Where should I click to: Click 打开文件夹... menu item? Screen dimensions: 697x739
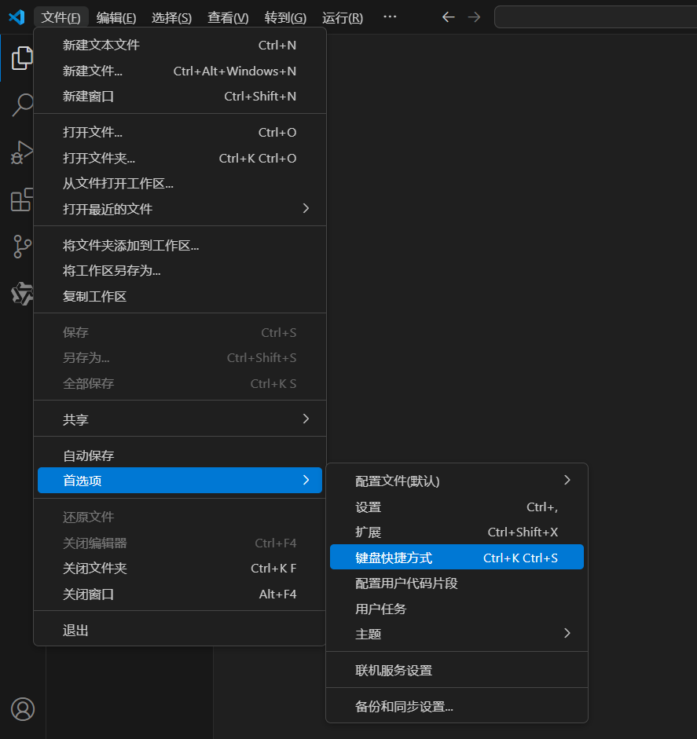click(99, 158)
